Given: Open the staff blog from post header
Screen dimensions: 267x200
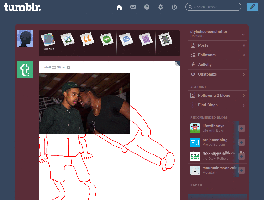Looking at the screenshot, I should point(47,67).
